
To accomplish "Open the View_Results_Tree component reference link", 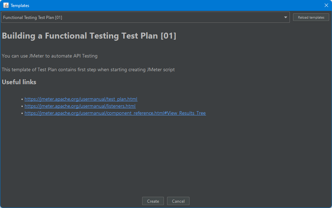I will [x=115, y=113].
